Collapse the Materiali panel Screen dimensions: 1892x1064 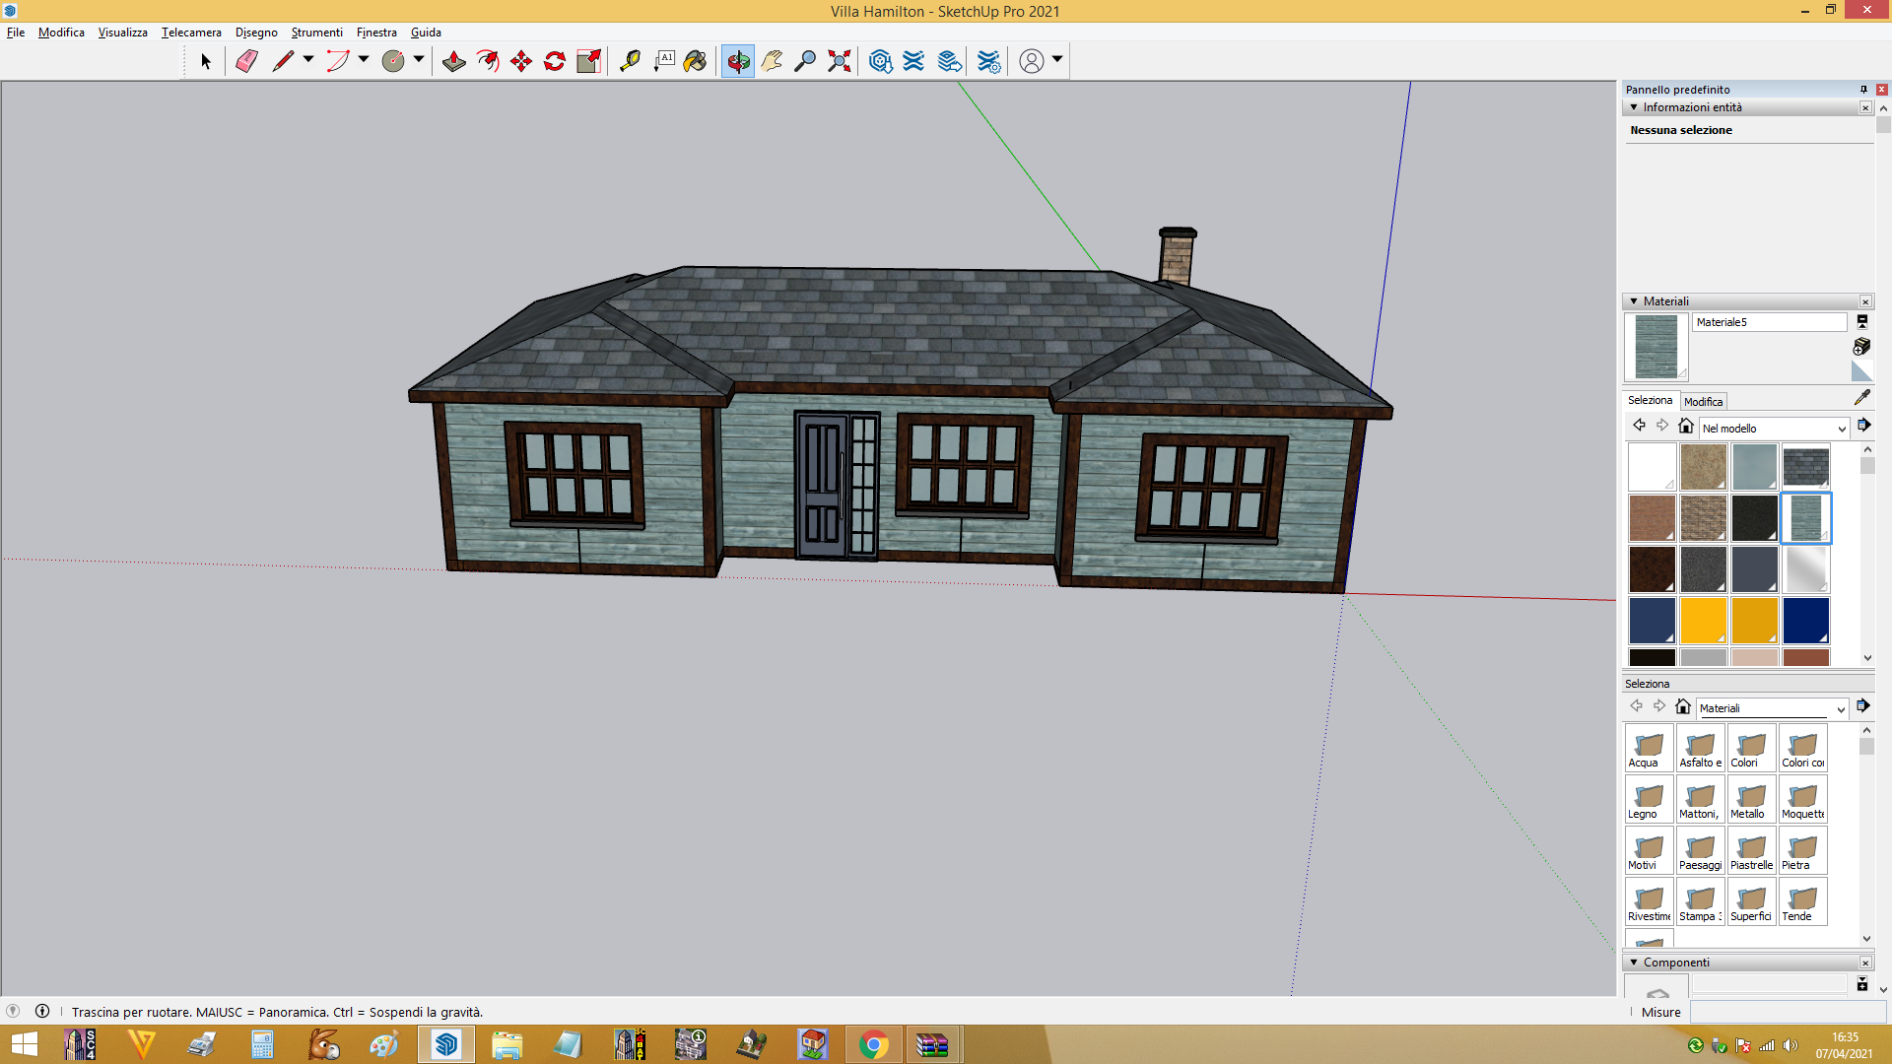click(1634, 301)
